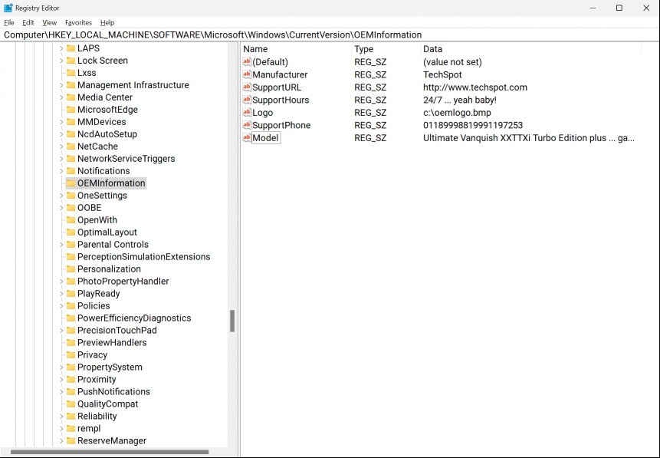Click the TechSpot manufacturer data cell
The height and width of the screenshot is (458, 660).
point(442,74)
